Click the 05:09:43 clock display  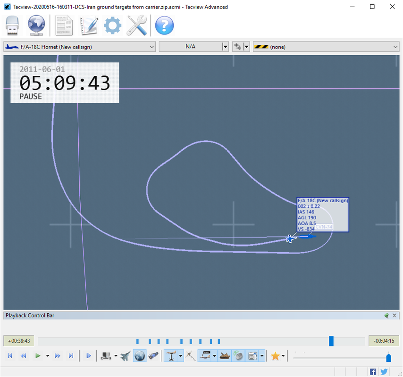coord(65,83)
